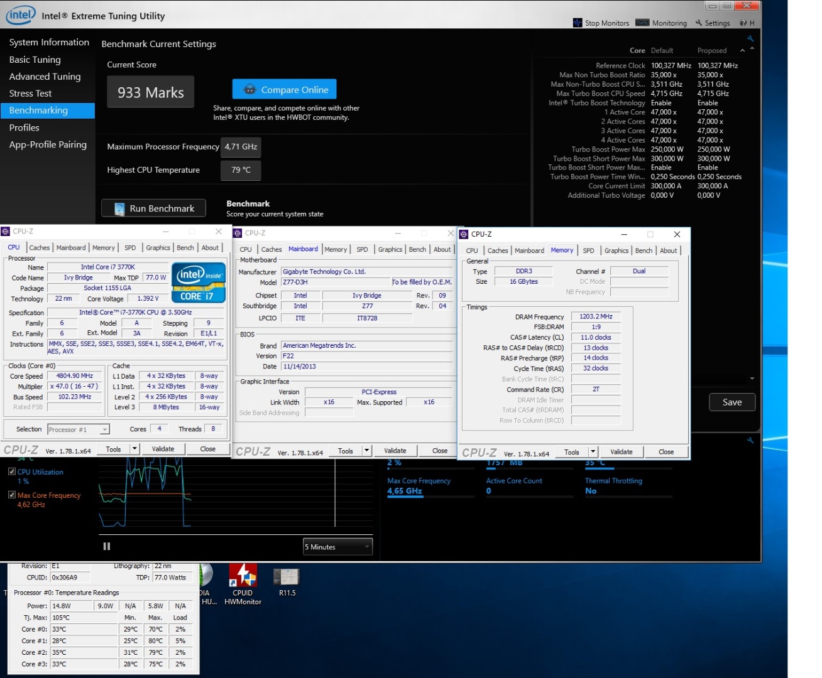Open the R11.5 desktop icon
Screen dimensions: 822x678
[287, 582]
